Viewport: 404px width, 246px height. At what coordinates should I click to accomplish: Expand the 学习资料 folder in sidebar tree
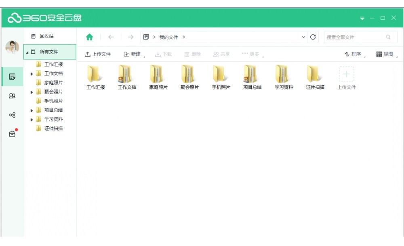click(32, 119)
